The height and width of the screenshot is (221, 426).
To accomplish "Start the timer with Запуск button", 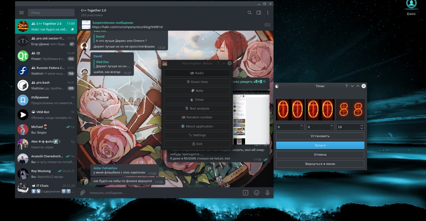I will (320, 145).
